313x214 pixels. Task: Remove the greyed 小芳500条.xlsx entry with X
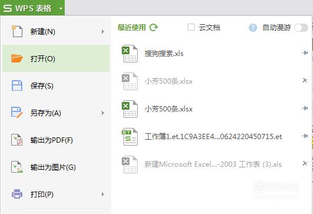(x=305, y=80)
